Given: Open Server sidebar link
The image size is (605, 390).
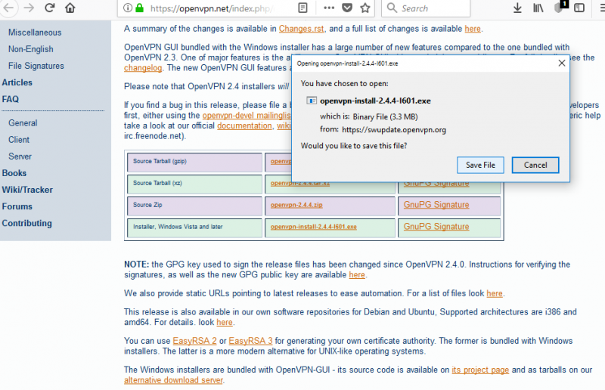Looking at the screenshot, I should click(x=20, y=156).
